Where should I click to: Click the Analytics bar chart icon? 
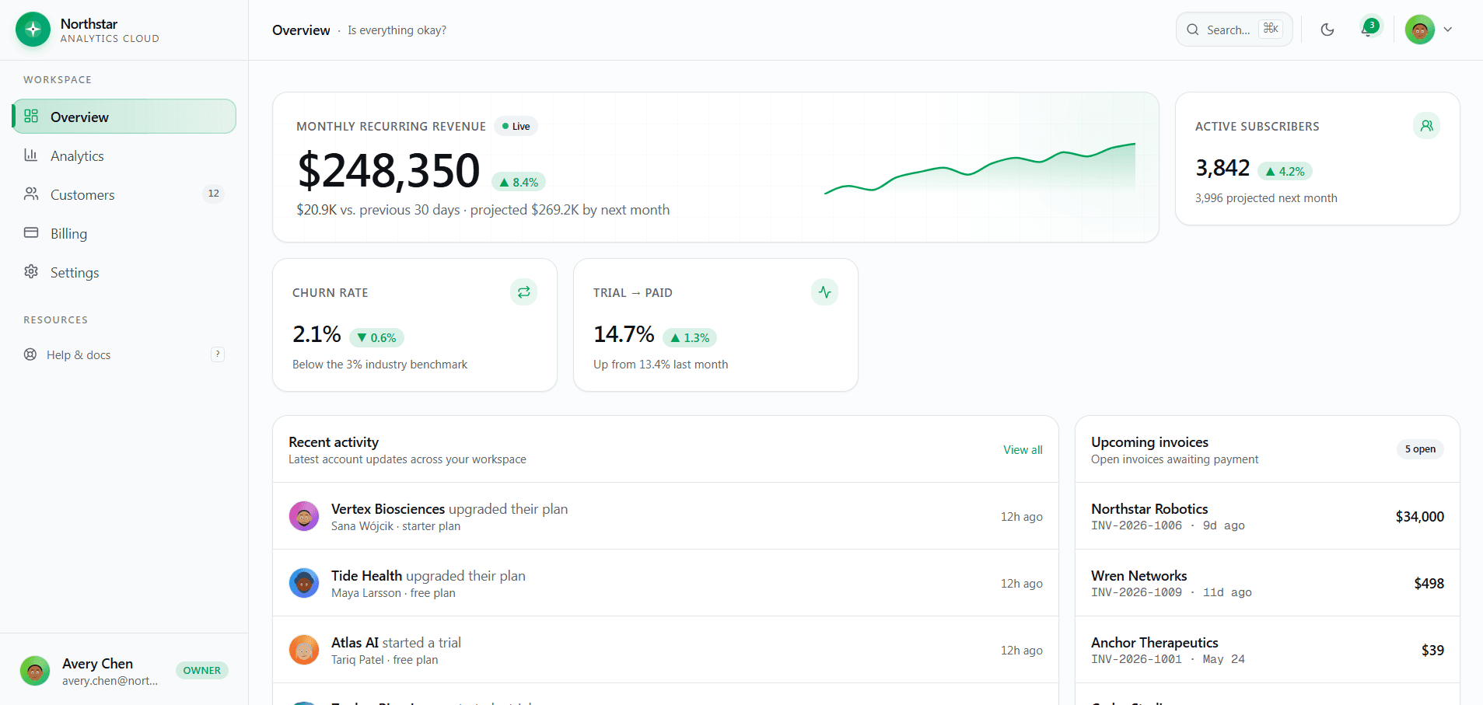[31, 155]
